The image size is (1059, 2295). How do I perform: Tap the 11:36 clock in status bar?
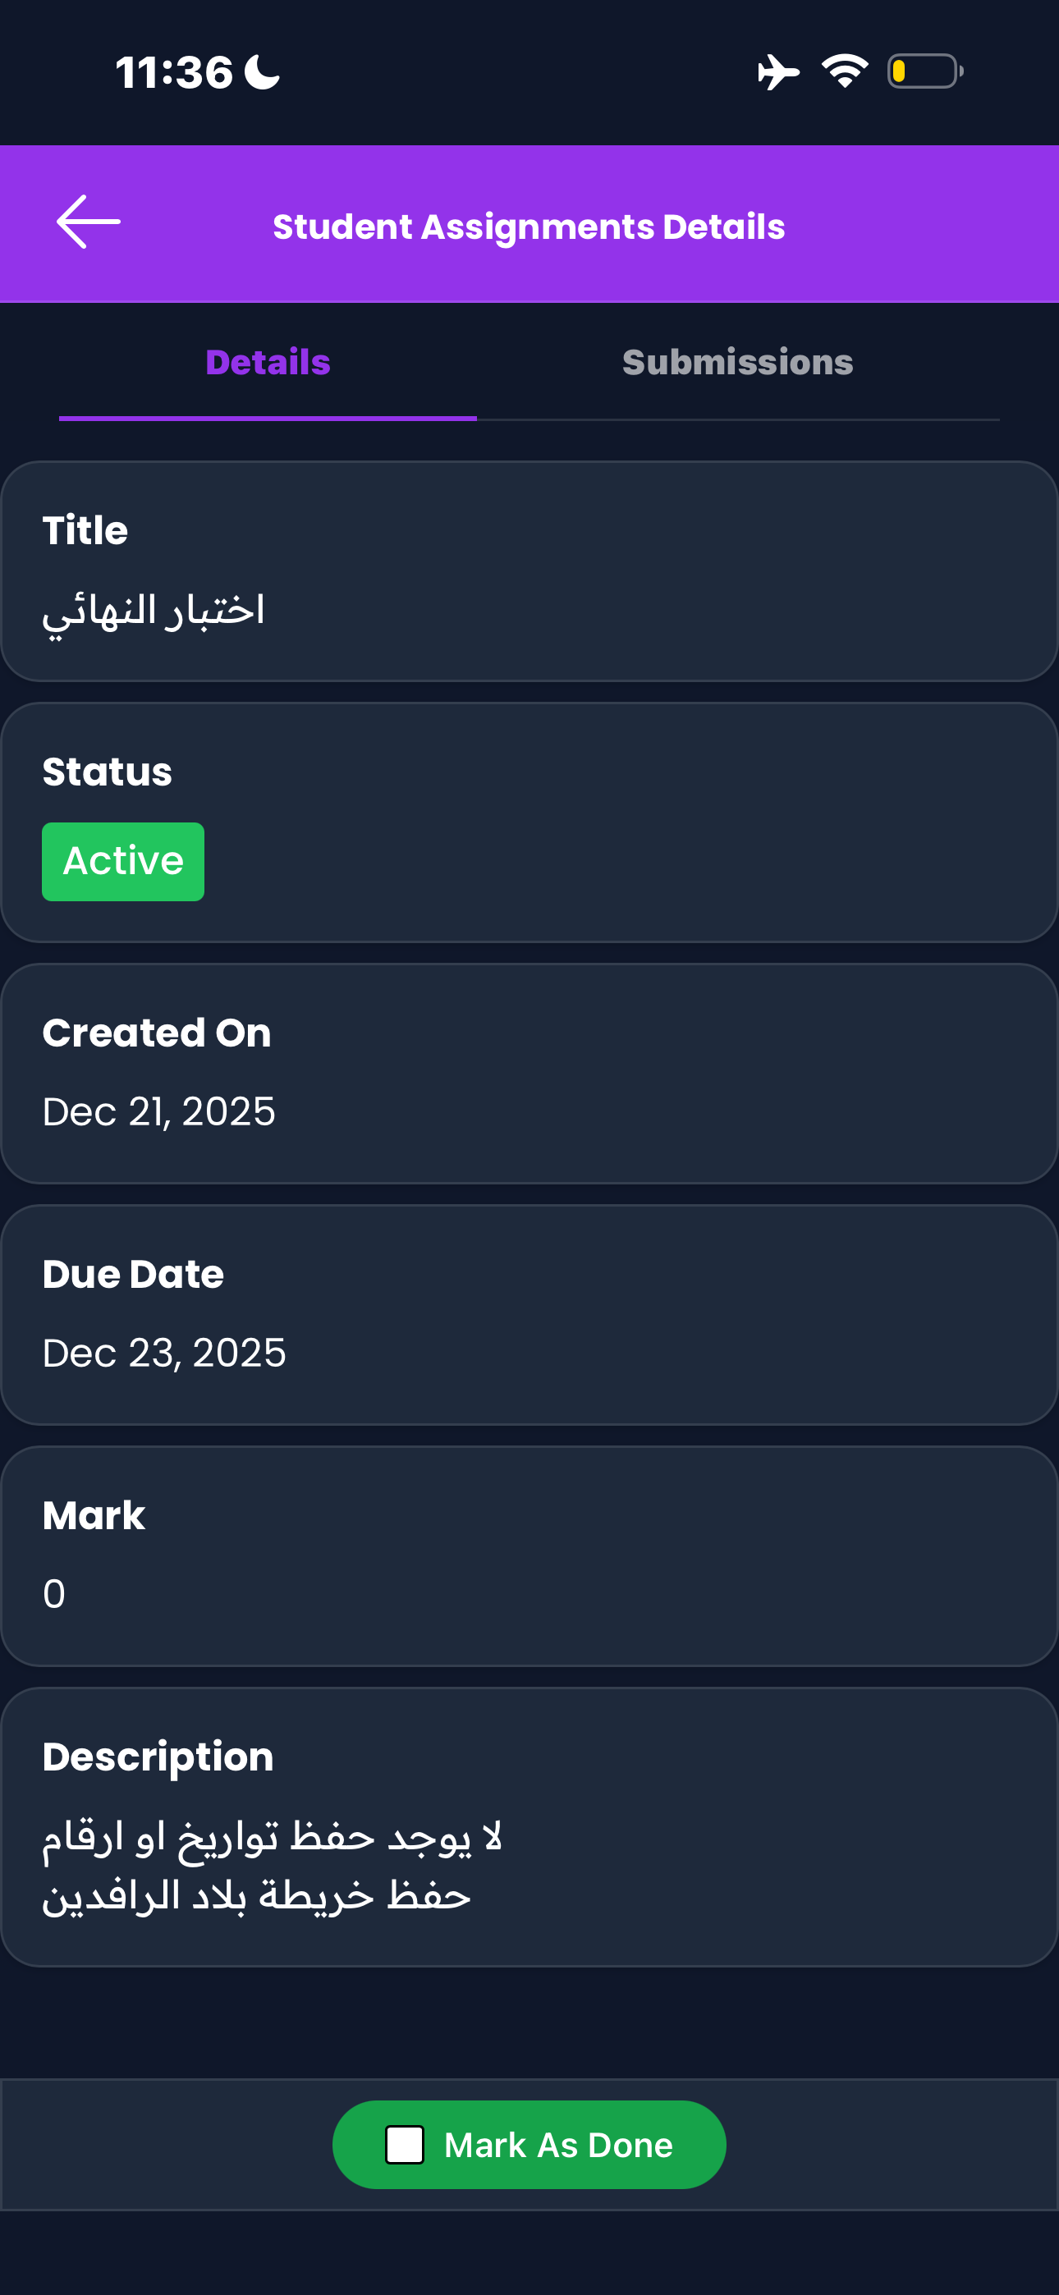(x=174, y=72)
